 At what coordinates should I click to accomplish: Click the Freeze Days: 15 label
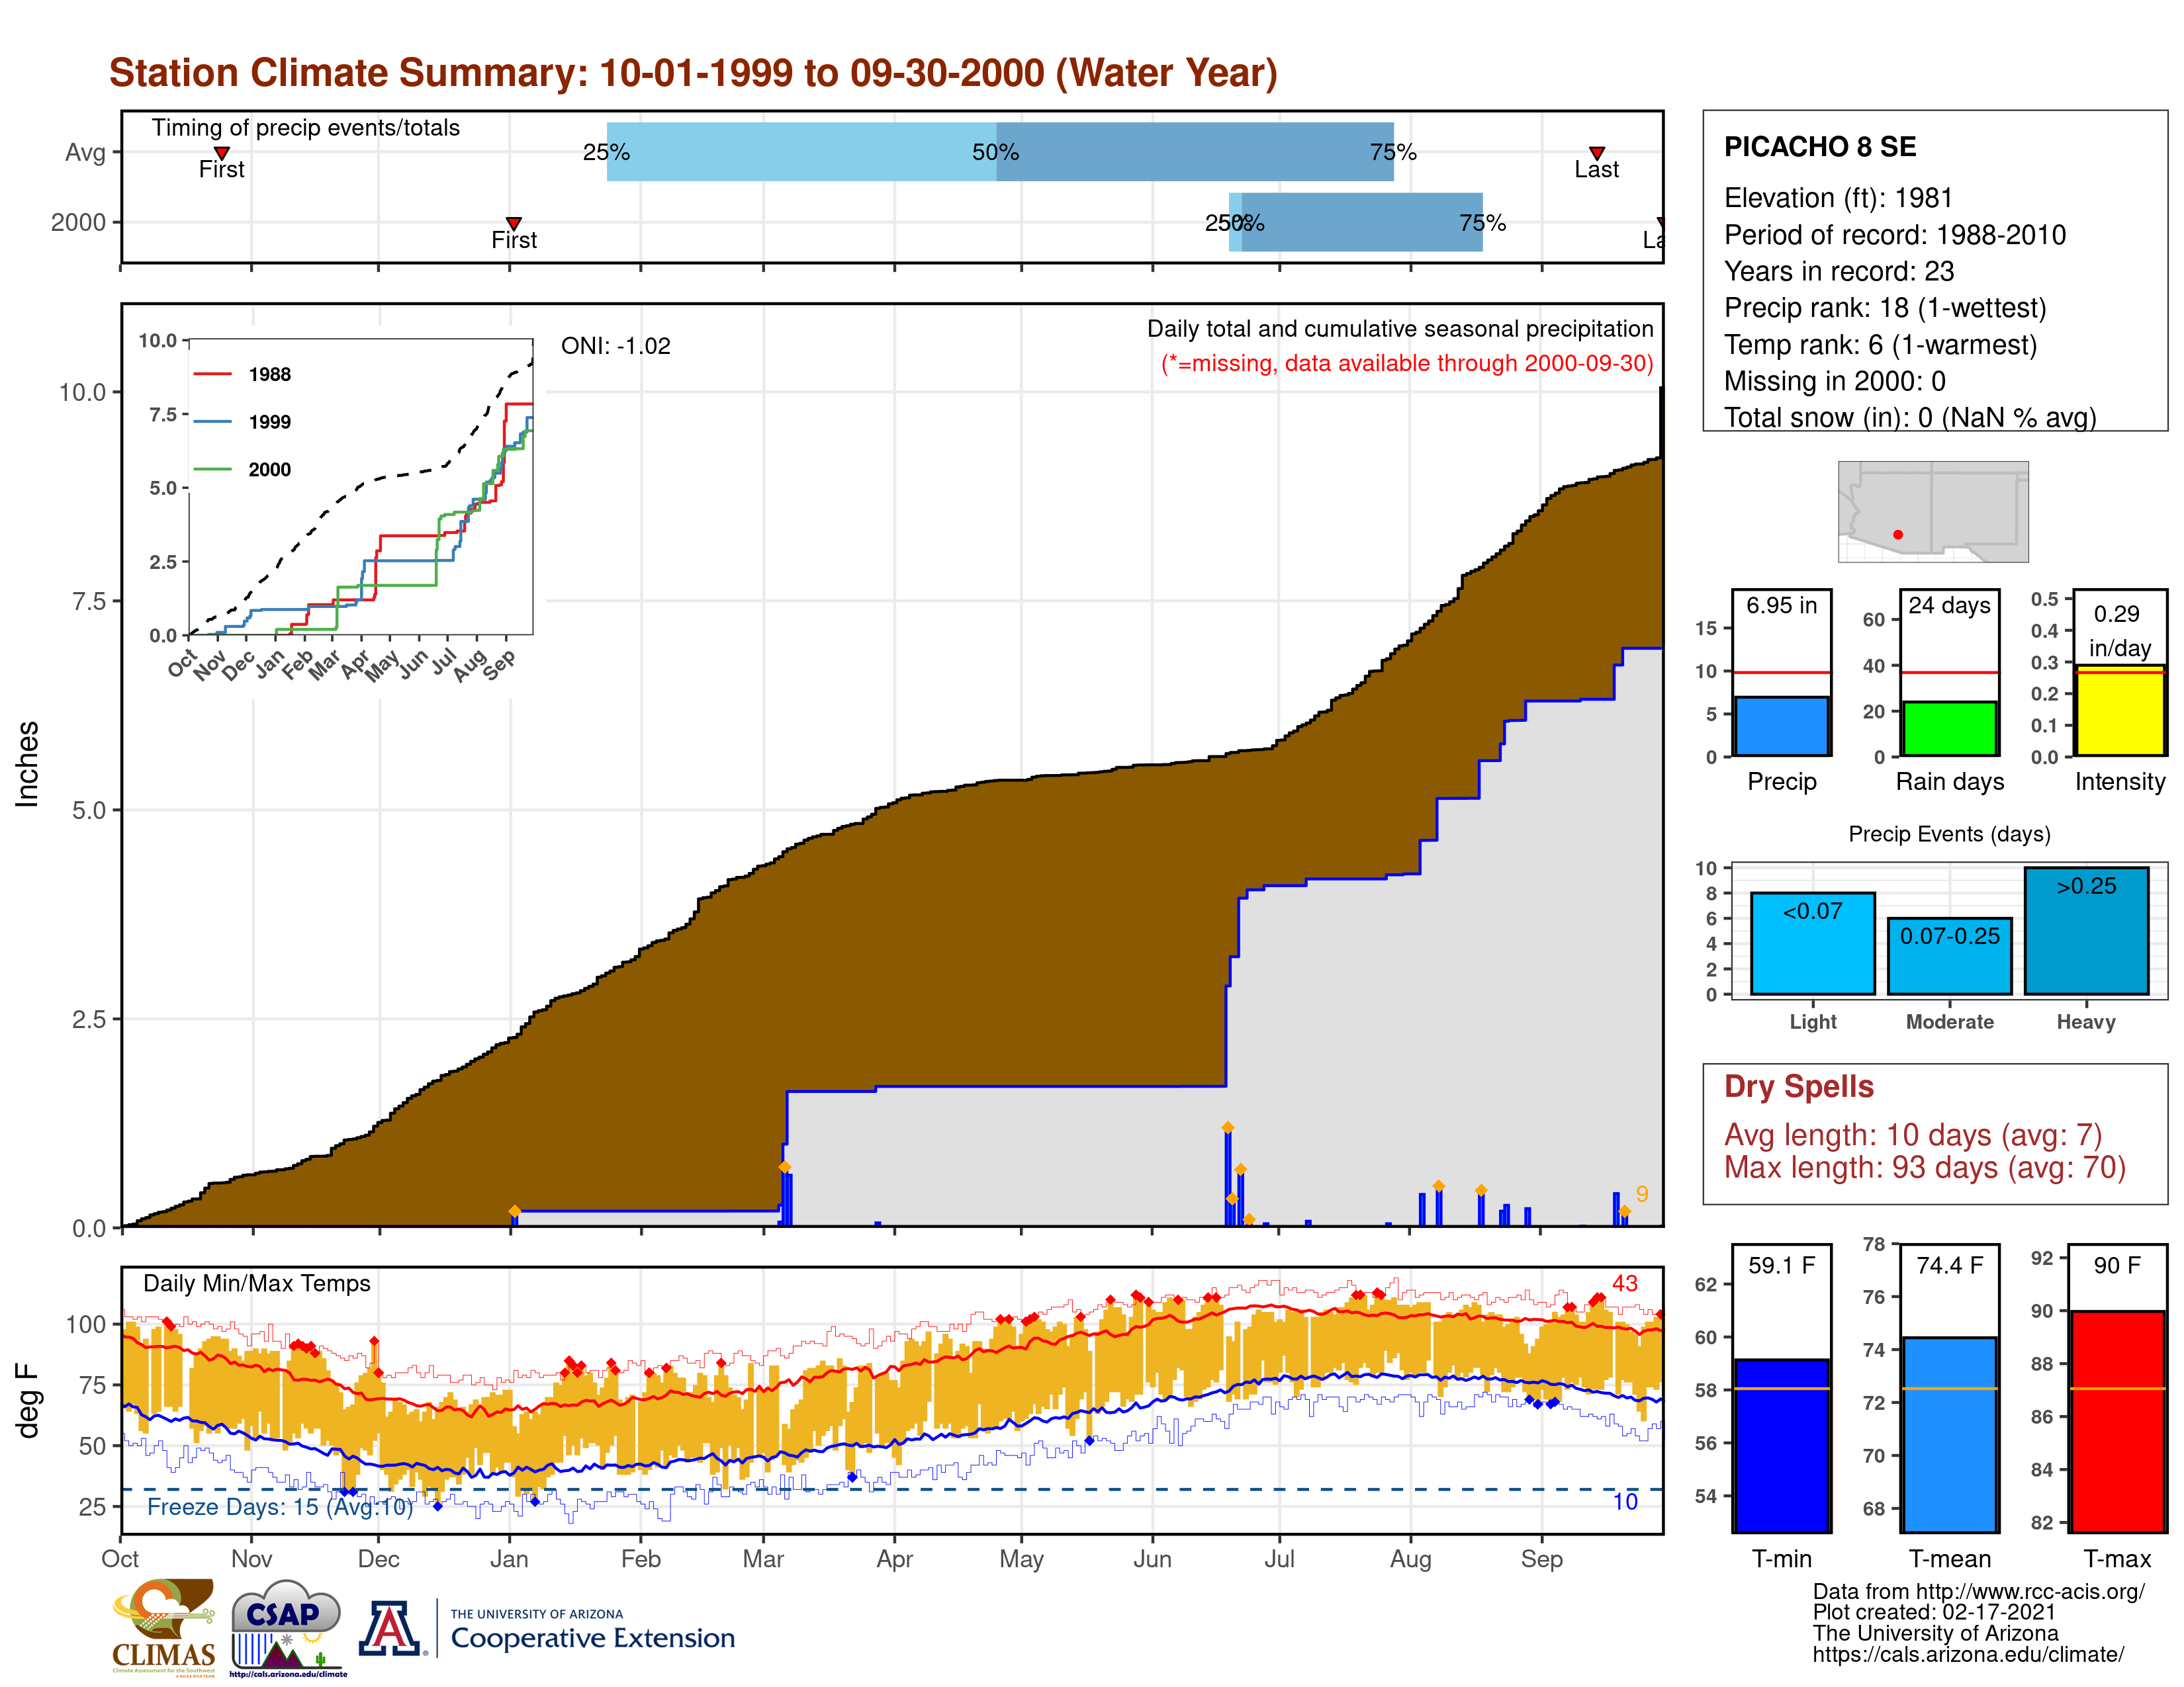[279, 1507]
